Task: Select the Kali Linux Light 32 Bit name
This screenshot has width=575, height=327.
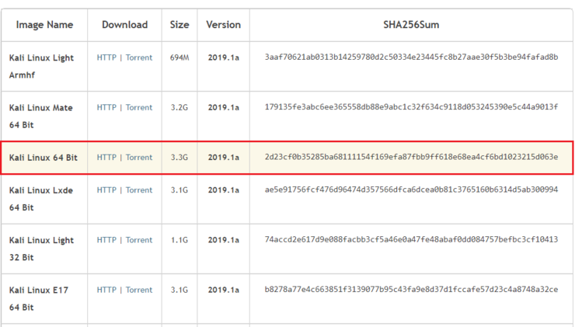Action: pyautogui.click(x=41, y=249)
